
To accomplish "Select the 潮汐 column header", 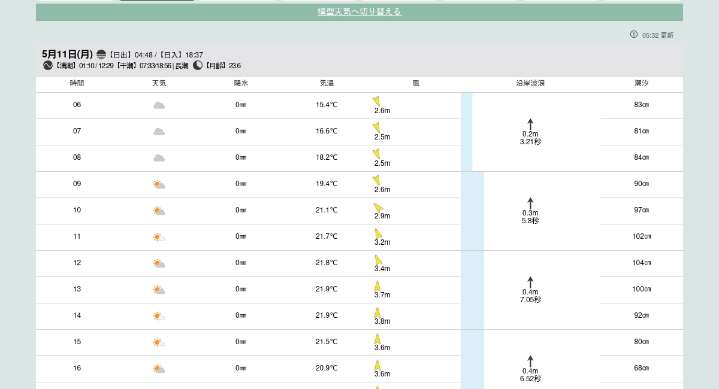I will coord(642,83).
